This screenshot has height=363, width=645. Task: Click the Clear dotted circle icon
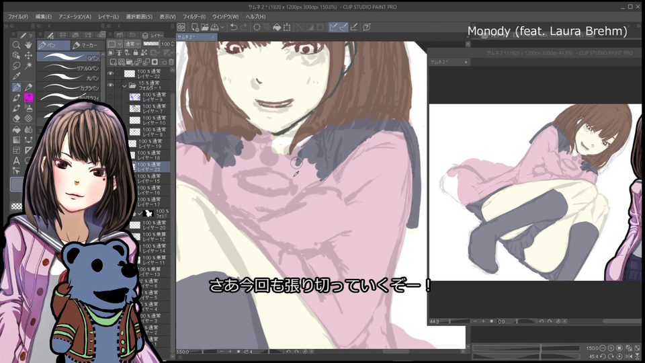(x=257, y=27)
